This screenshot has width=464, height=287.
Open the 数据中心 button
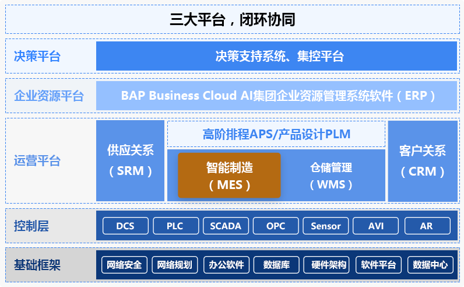click(430, 265)
